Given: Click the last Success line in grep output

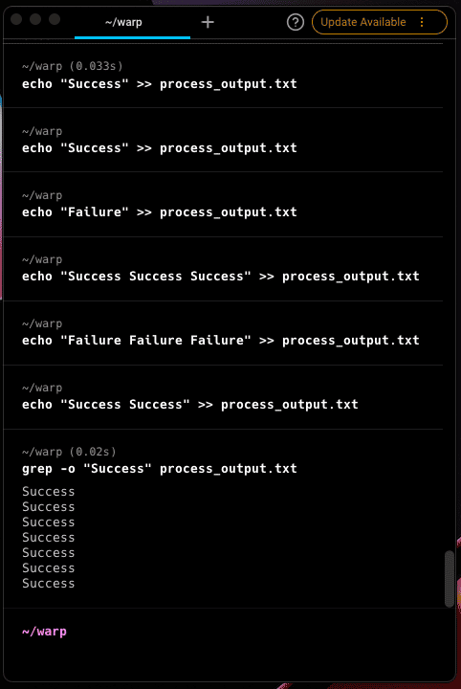Looking at the screenshot, I should click(48, 584).
